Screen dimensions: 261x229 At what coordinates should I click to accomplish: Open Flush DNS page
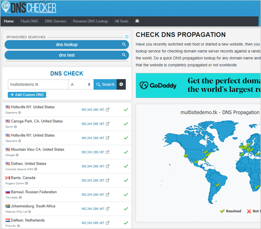pos(29,21)
